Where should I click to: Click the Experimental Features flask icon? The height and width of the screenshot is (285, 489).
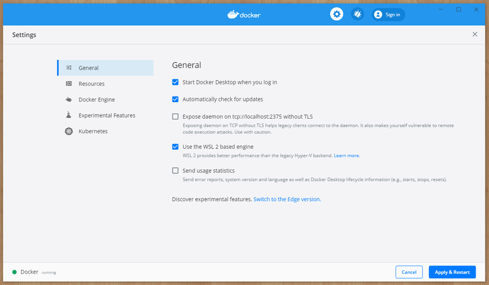coord(68,115)
